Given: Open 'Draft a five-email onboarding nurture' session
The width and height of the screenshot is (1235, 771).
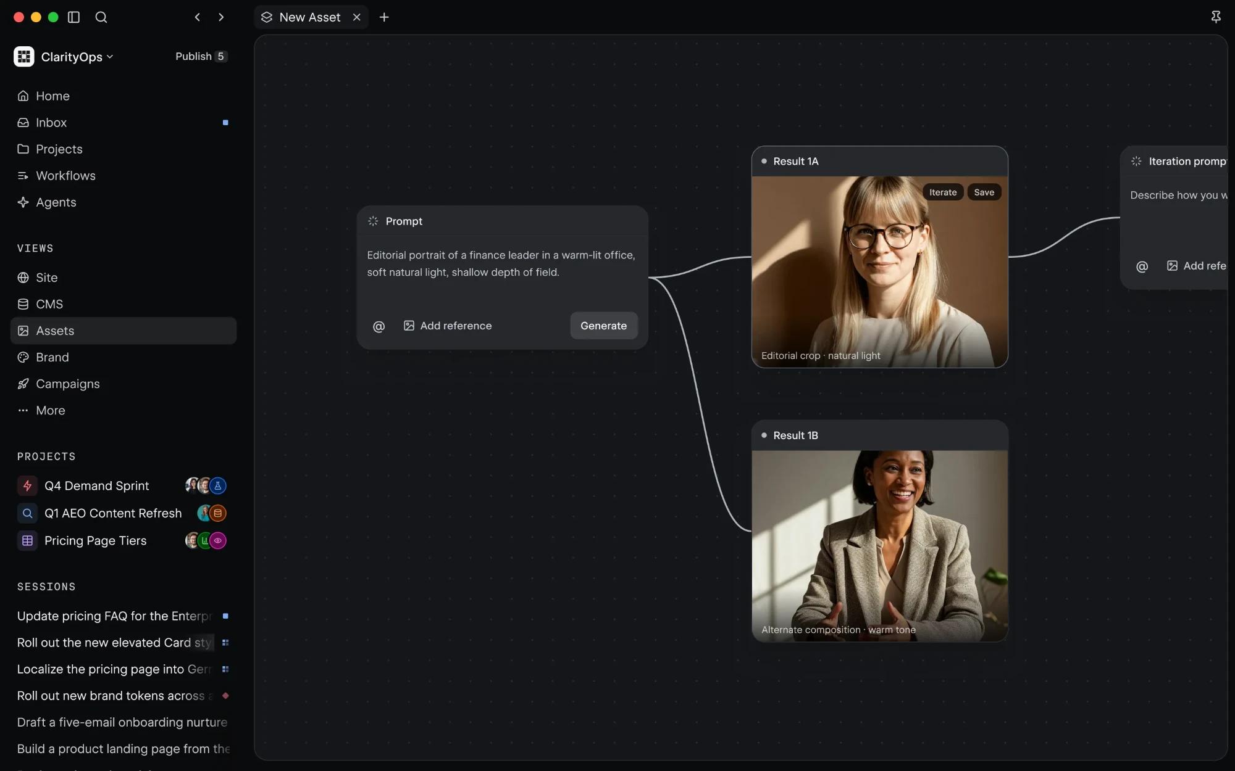Looking at the screenshot, I should tap(124, 722).
